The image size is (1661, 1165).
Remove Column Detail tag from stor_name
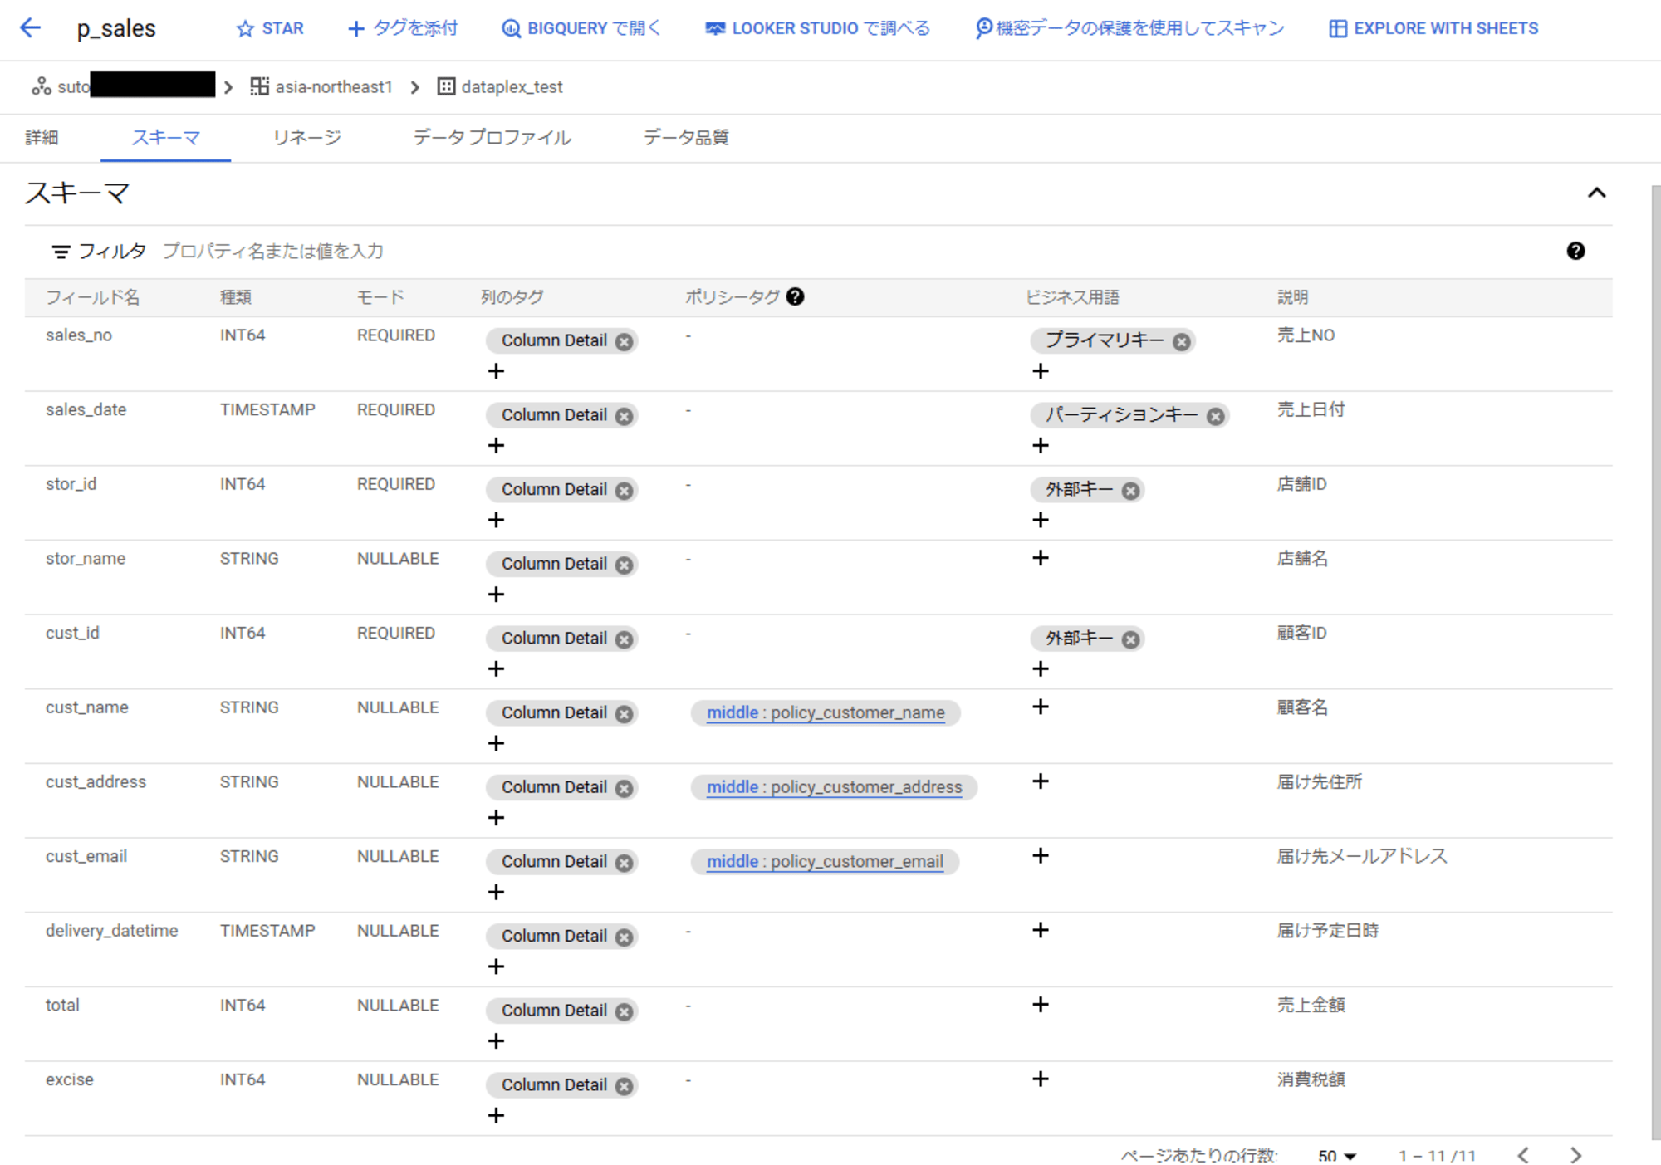point(625,565)
